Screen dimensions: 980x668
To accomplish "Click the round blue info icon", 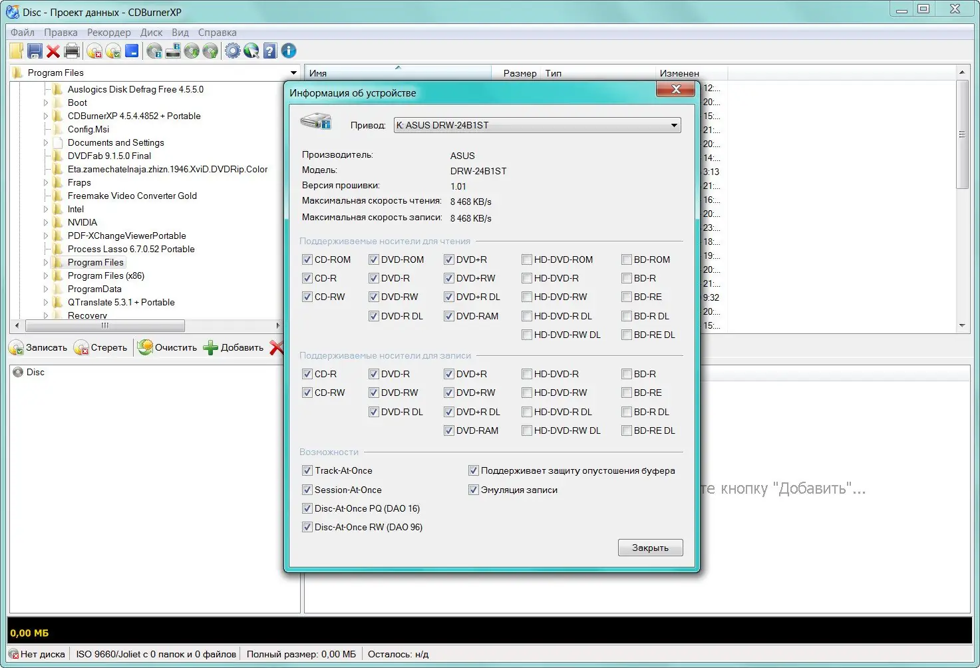I will pyautogui.click(x=289, y=51).
